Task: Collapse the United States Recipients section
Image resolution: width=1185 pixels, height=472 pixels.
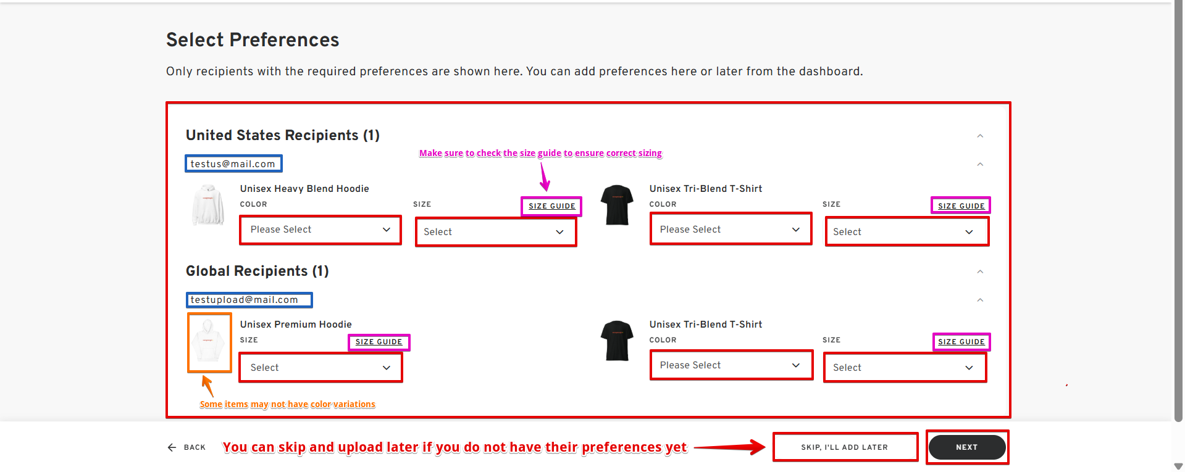Action: pos(980,136)
